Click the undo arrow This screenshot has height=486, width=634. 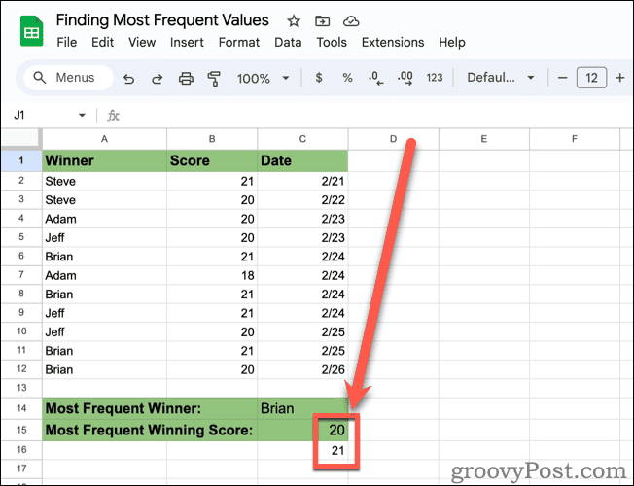point(128,78)
